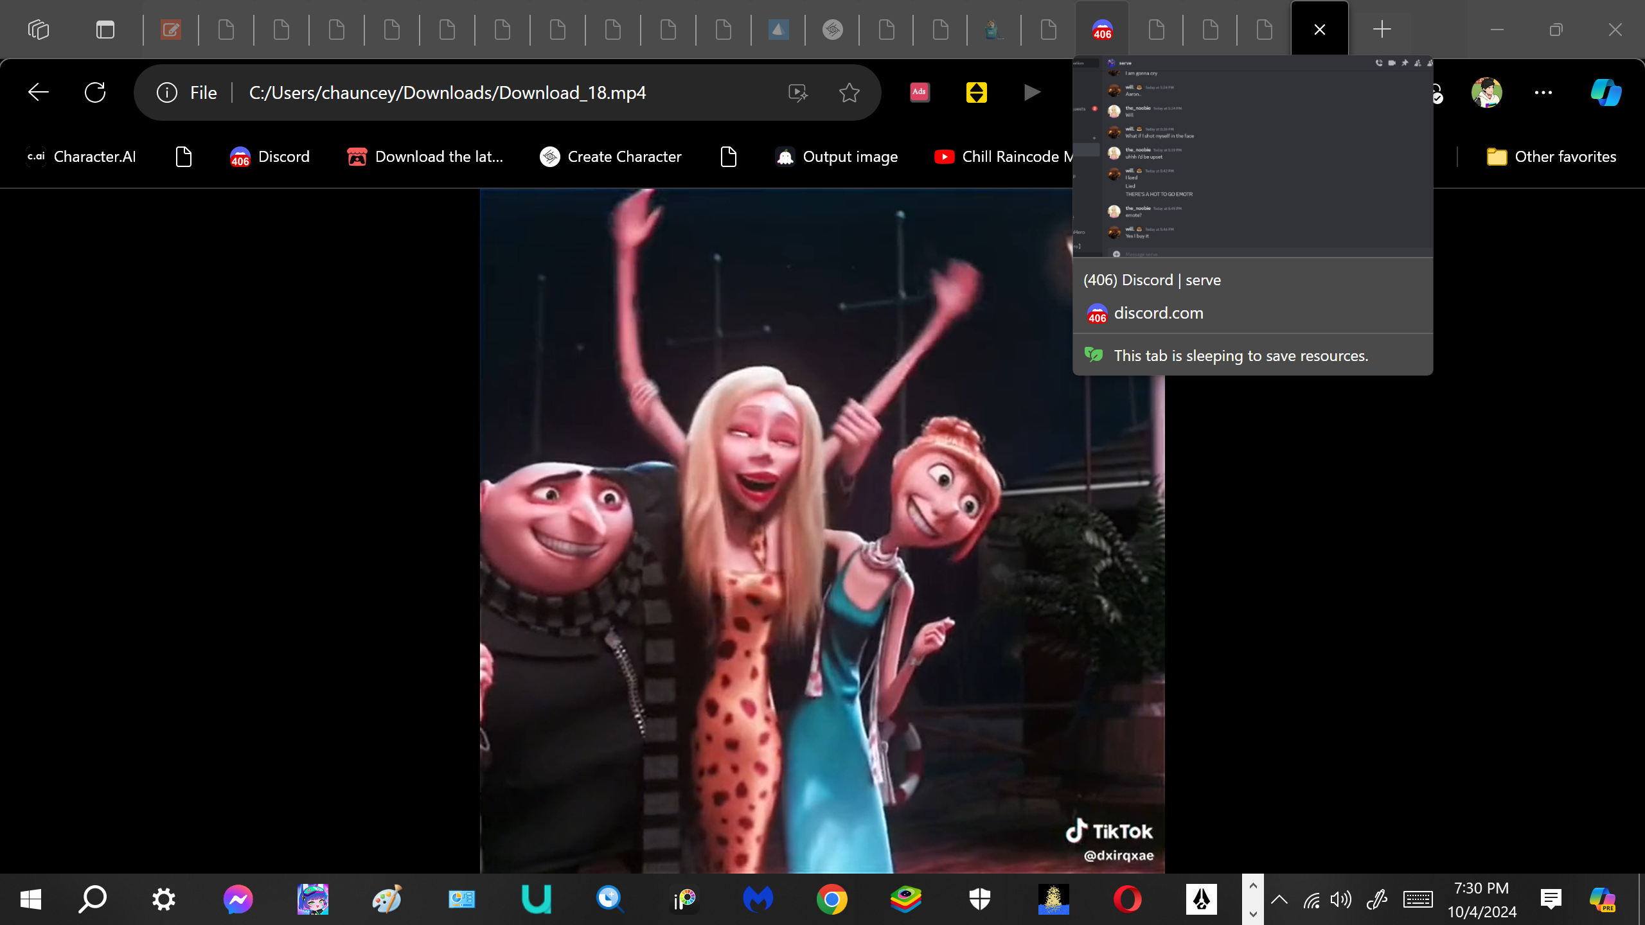Close the active Download_18.mp4 tab

(1320, 30)
